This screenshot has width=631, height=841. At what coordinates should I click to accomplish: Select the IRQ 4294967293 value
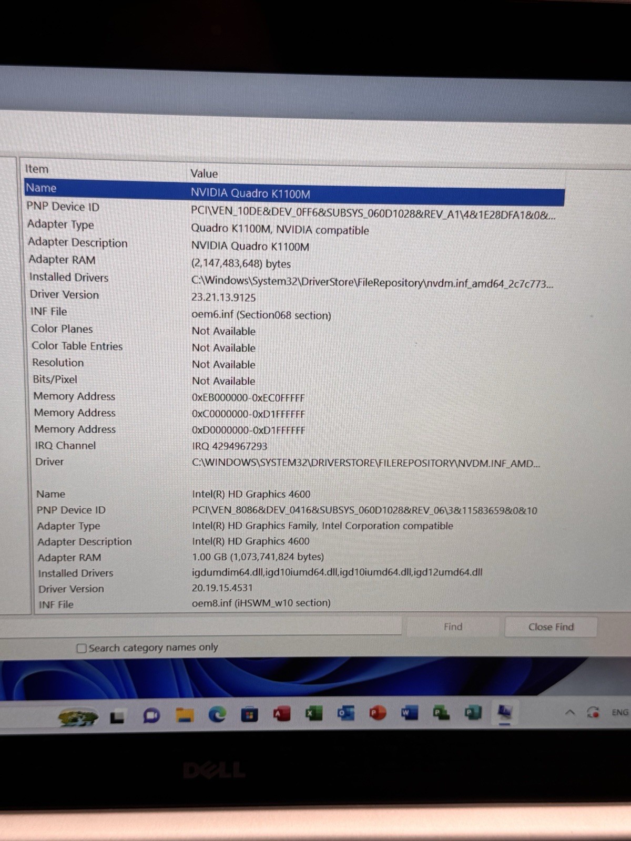tap(229, 446)
